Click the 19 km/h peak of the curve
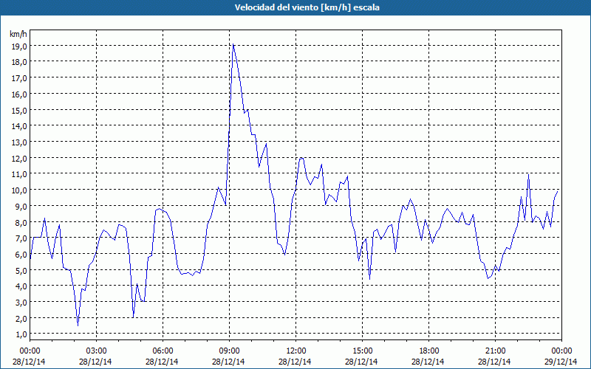Image resolution: width=591 pixels, height=369 pixels. tap(233, 44)
